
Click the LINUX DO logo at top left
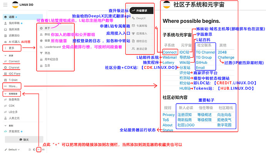(x=23, y=5)
